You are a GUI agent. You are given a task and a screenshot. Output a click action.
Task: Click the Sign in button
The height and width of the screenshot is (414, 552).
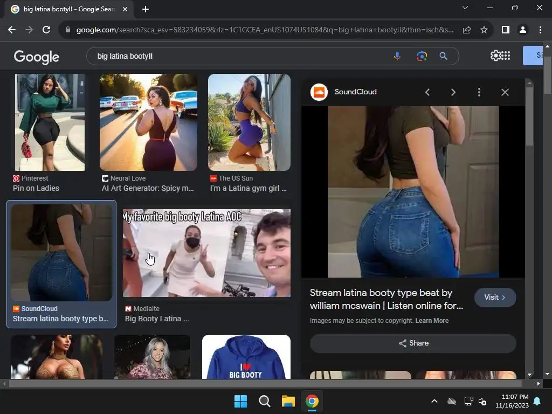[x=533, y=56]
